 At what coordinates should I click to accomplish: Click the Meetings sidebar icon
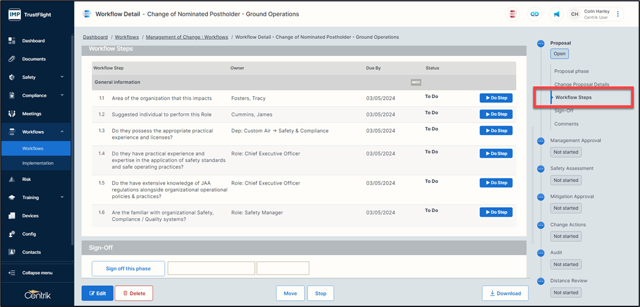point(12,114)
